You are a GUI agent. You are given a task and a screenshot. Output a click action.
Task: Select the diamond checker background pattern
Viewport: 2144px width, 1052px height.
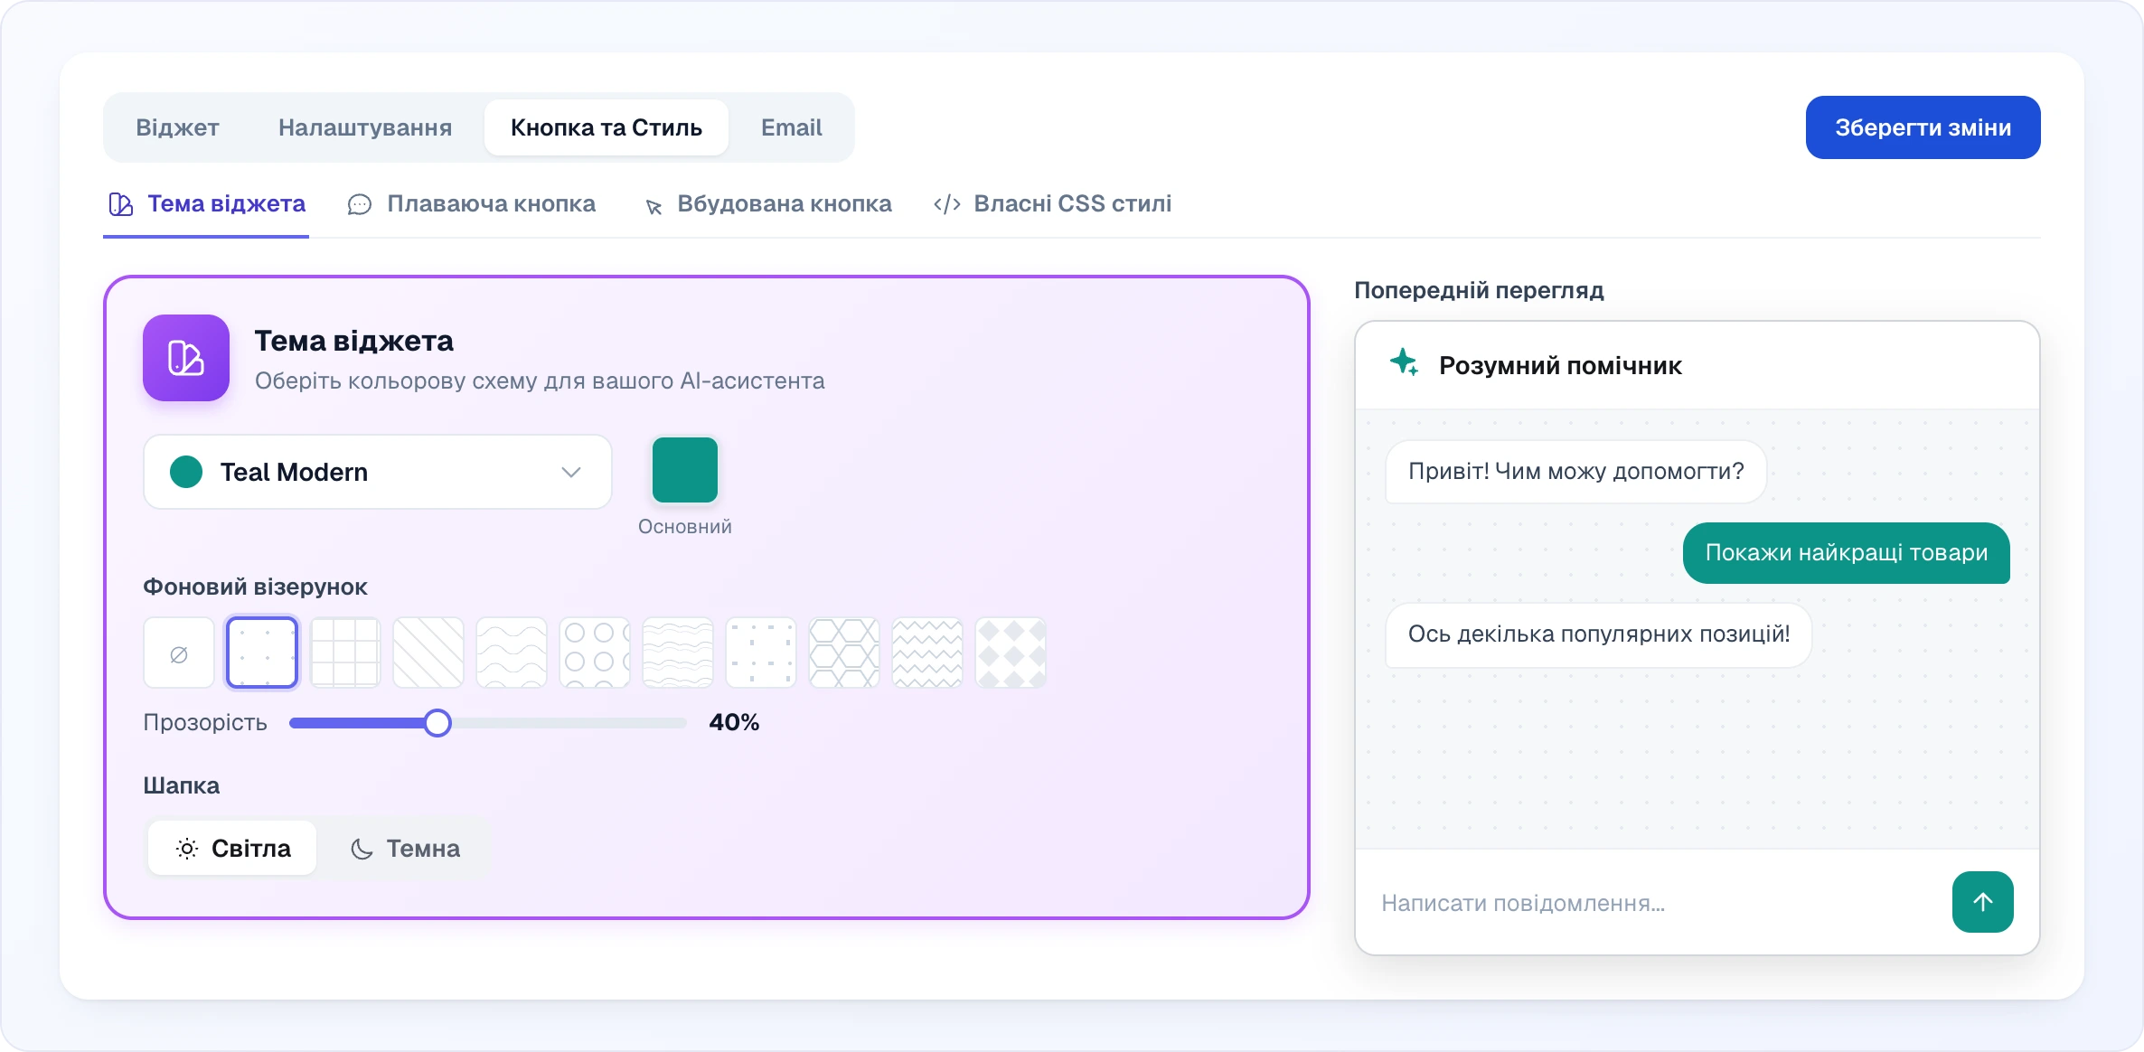1011,653
